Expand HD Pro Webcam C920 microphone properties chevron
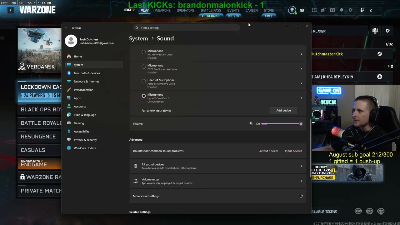This screenshot has height=225, width=400. 301,54
